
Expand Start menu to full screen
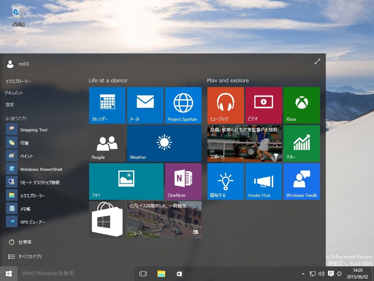(x=317, y=61)
